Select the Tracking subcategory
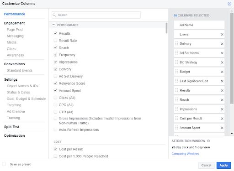The height and width of the screenshot is (171, 234). pyautogui.click(x=13, y=118)
